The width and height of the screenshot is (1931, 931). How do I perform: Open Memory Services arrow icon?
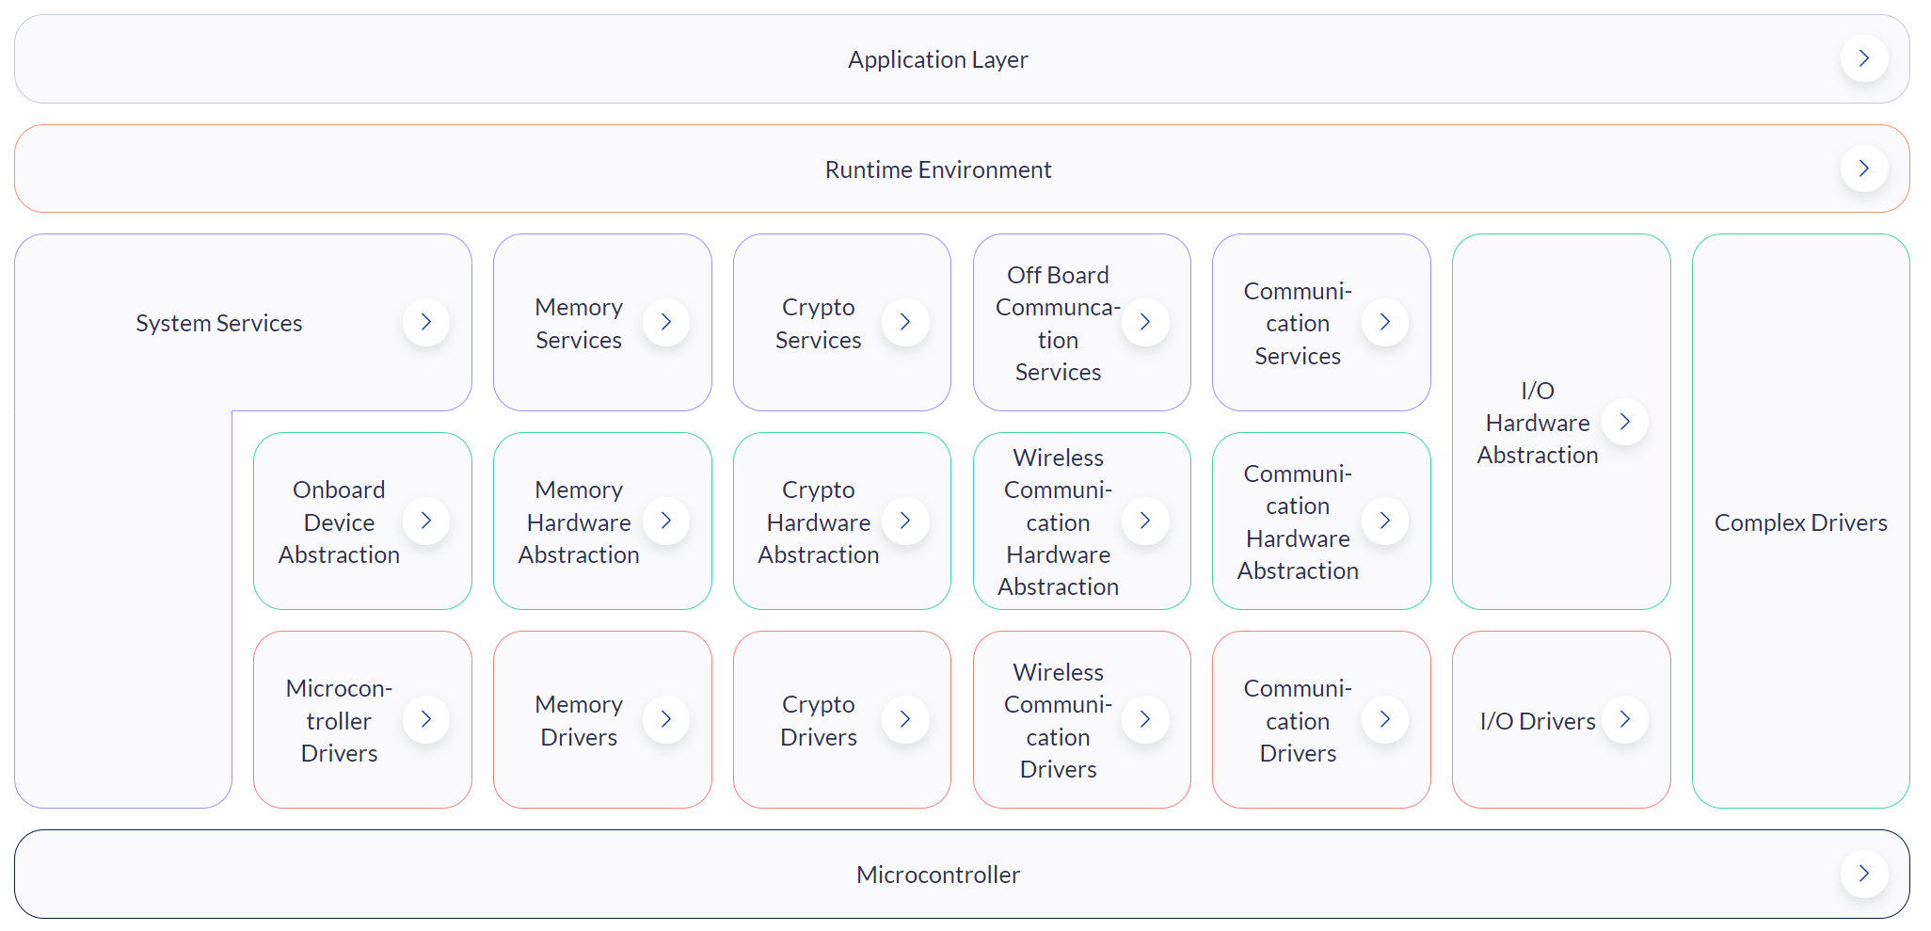point(666,322)
